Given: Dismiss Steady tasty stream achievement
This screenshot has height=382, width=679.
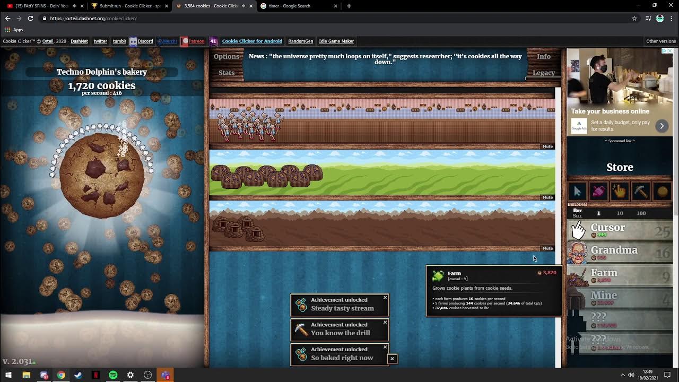Looking at the screenshot, I should (x=385, y=298).
